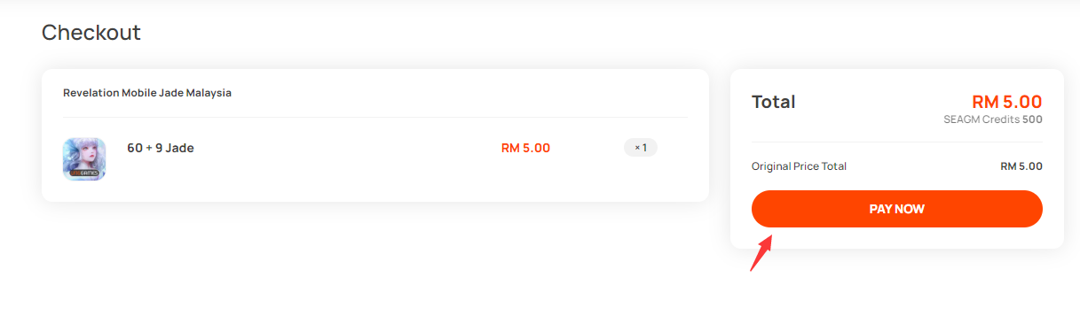Click the character face on the game icon
The width and height of the screenshot is (1080, 331).
(85, 154)
